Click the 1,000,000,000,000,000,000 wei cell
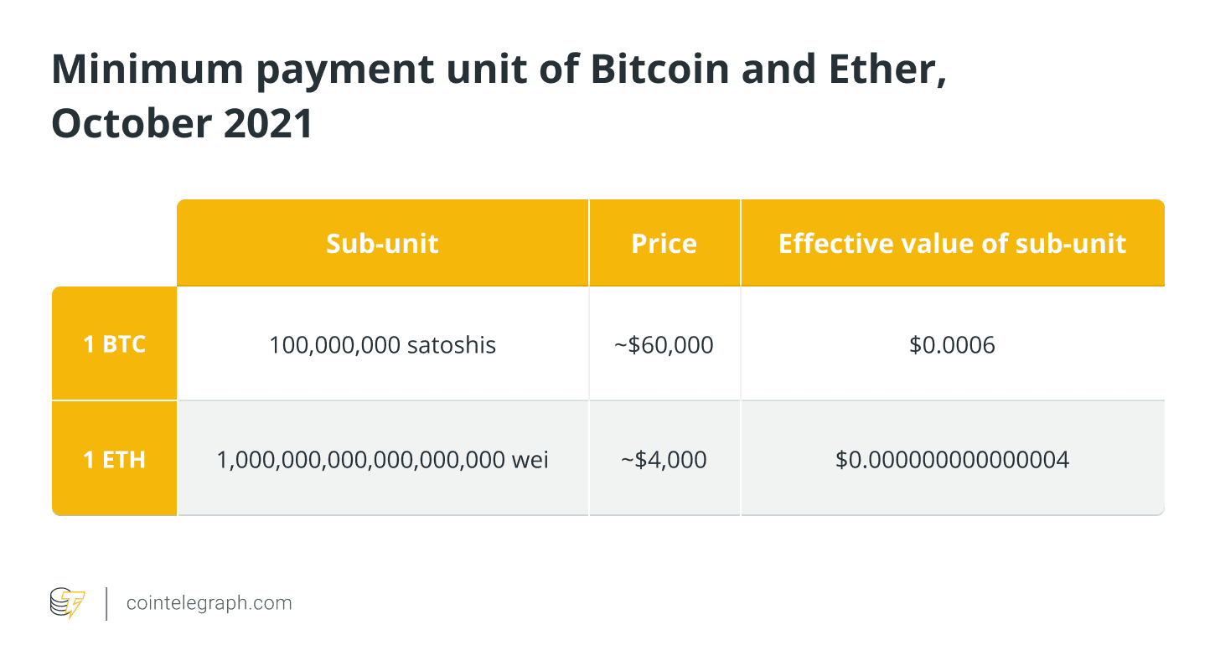Viewport: 1215px width, 671px height. tap(382, 459)
